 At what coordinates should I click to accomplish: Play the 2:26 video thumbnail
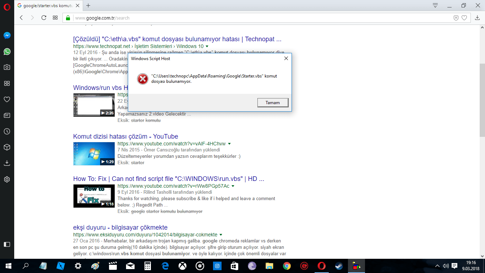pyautogui.click(x=94, y=105)
